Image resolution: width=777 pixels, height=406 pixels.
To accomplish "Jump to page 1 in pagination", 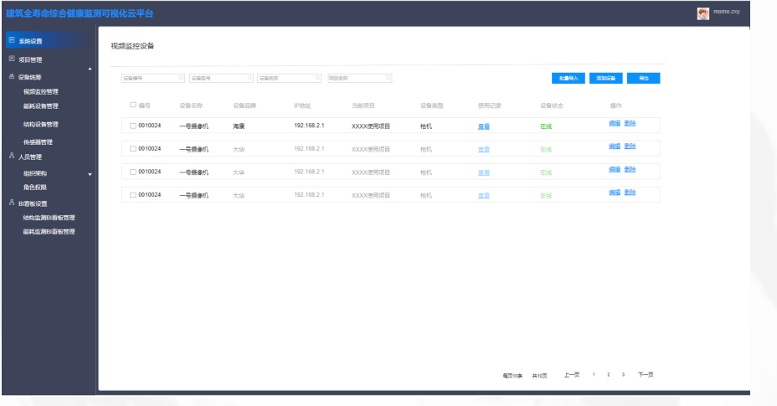I will click(594, 375).
